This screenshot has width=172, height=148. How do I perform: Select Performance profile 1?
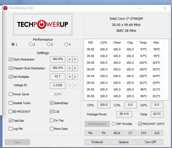coord(13,44)
